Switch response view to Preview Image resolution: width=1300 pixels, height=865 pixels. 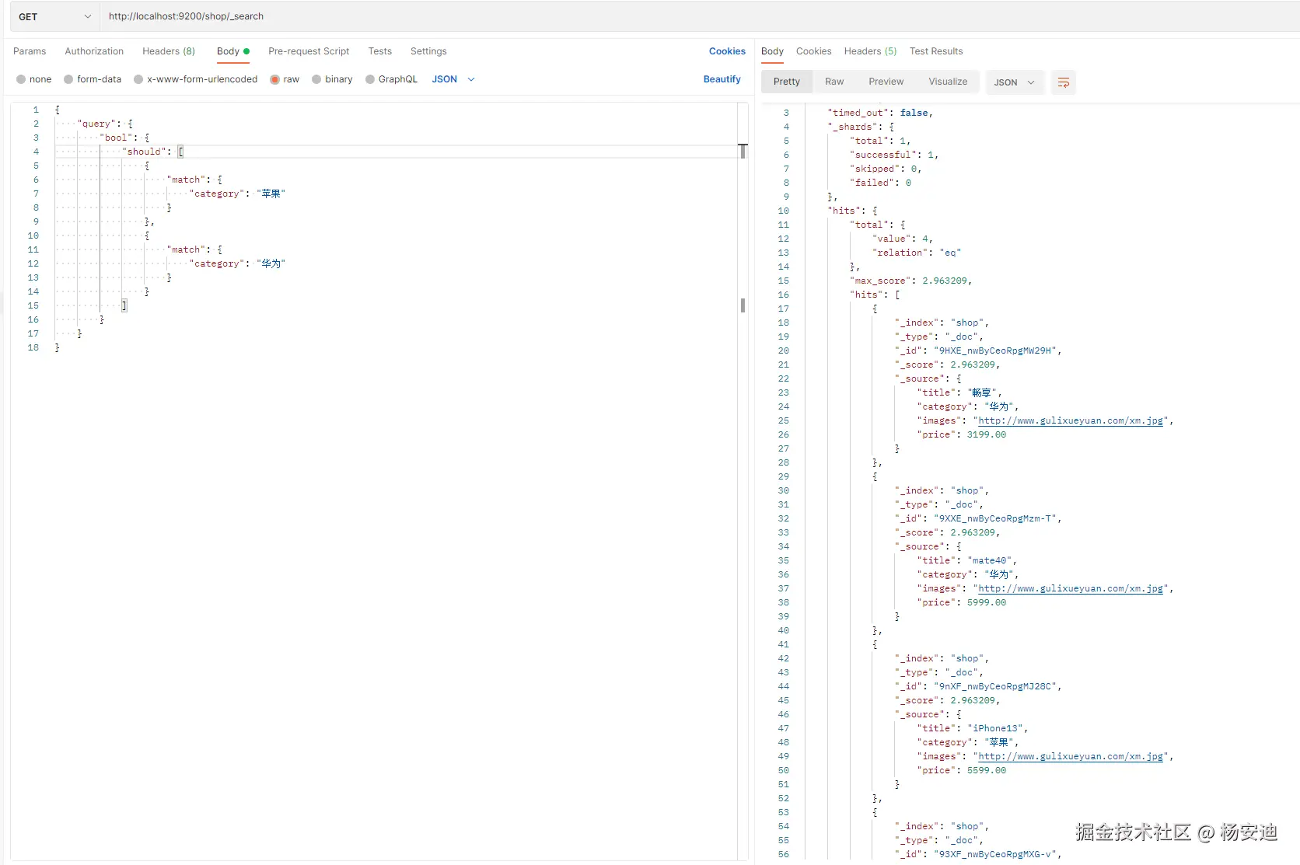point(886,82)
